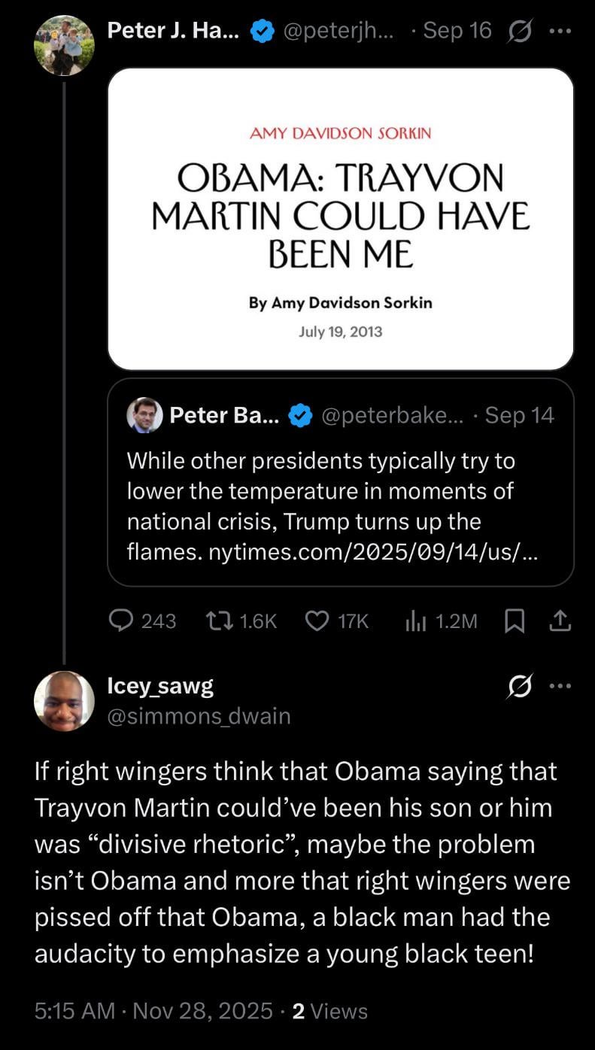Open three-dot menu on top tweet
The image size is (595, 1050).
[x=560, y=31]
